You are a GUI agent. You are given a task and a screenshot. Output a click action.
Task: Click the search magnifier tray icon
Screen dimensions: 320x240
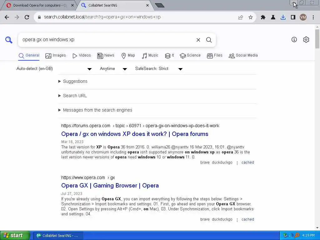297,236
